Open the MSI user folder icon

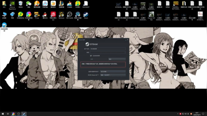tap(4, 4)
